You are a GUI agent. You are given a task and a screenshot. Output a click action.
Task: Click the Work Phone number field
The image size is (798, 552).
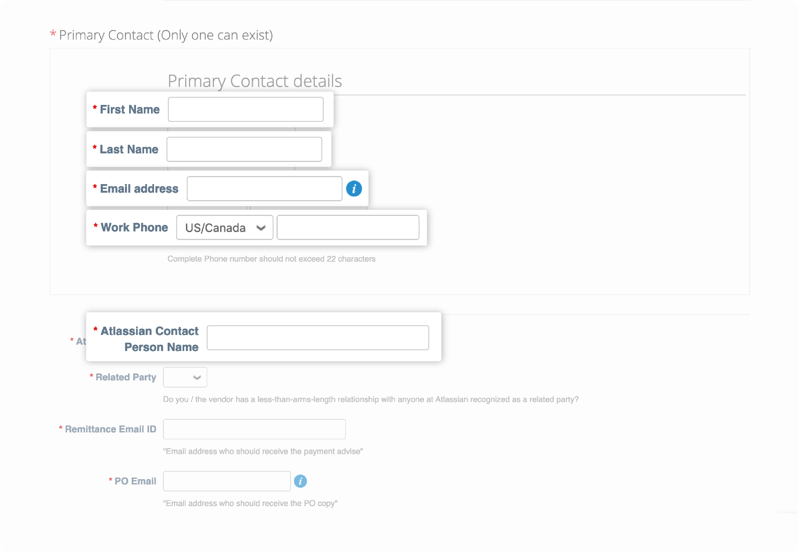tap(347, 228)
